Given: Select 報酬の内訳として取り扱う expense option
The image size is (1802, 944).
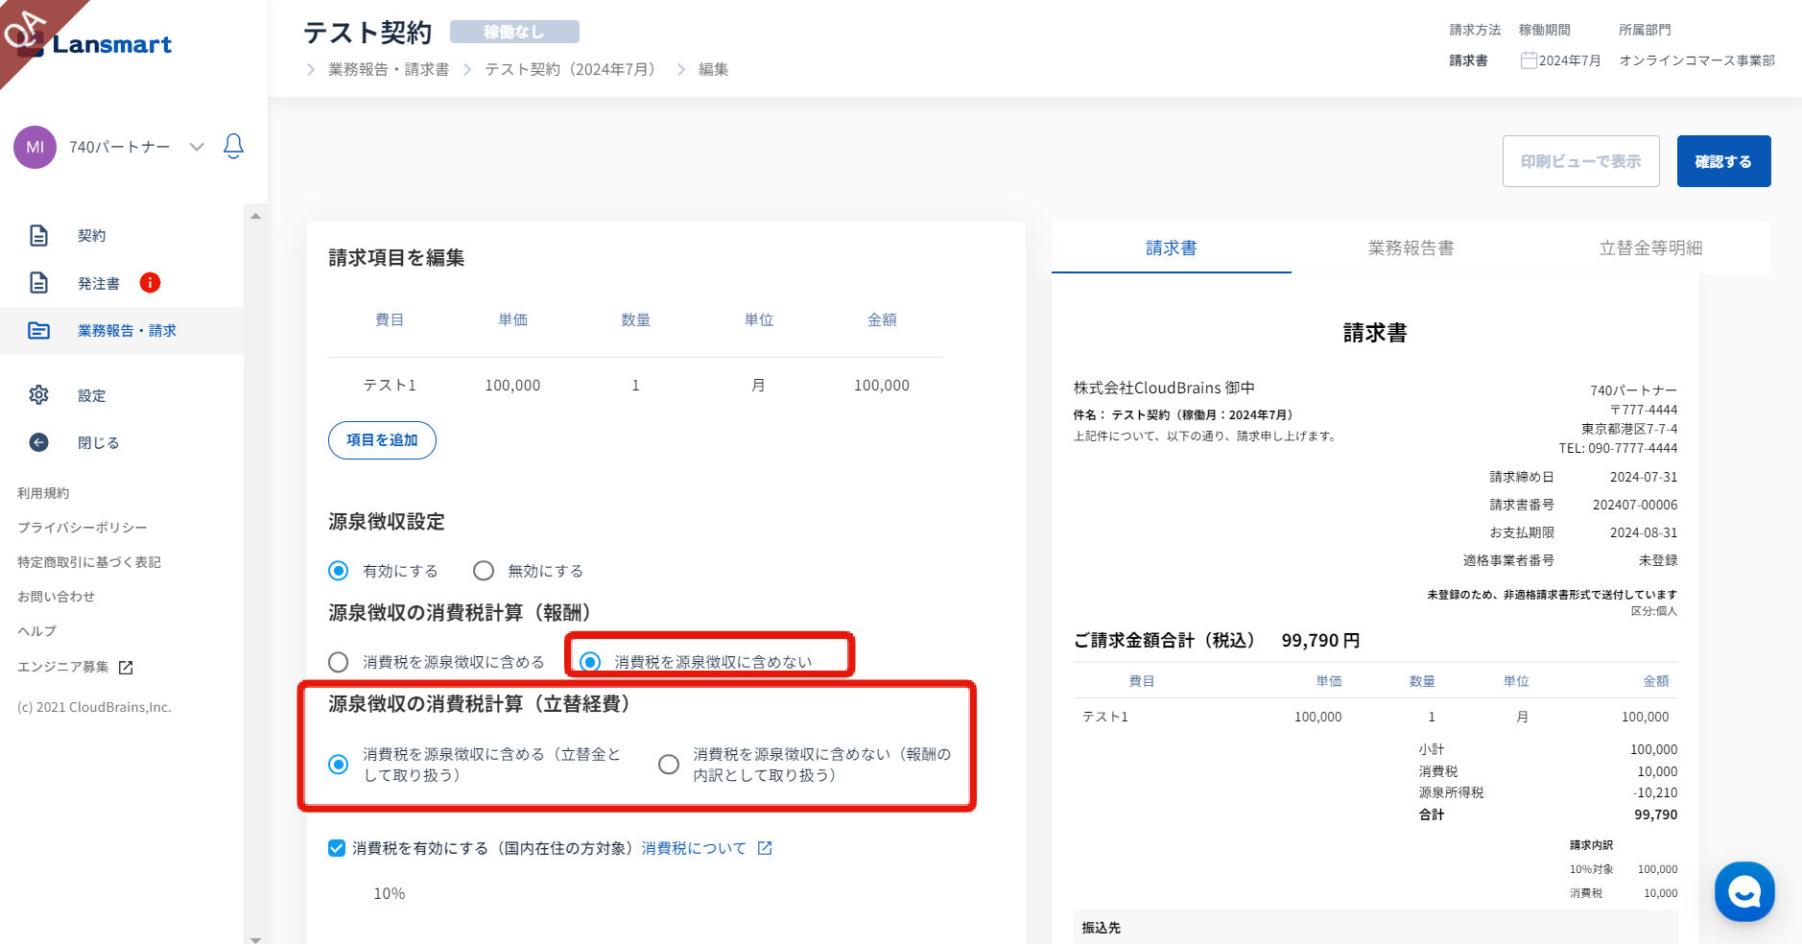Looking at the screenshot, I should coord(669,765).
